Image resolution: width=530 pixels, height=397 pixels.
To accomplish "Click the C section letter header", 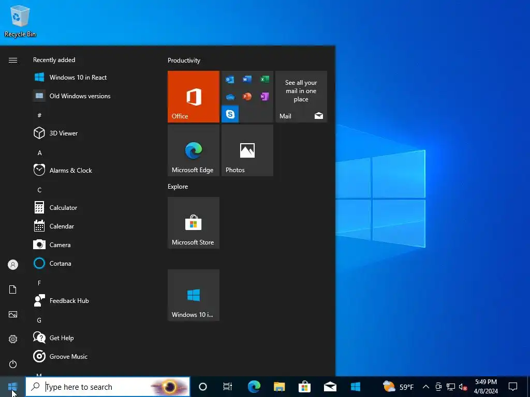I will (39, 190).
